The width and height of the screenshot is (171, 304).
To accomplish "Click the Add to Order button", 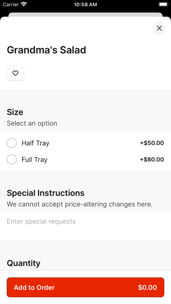I will pyautogui.click(x=85, y=287).
